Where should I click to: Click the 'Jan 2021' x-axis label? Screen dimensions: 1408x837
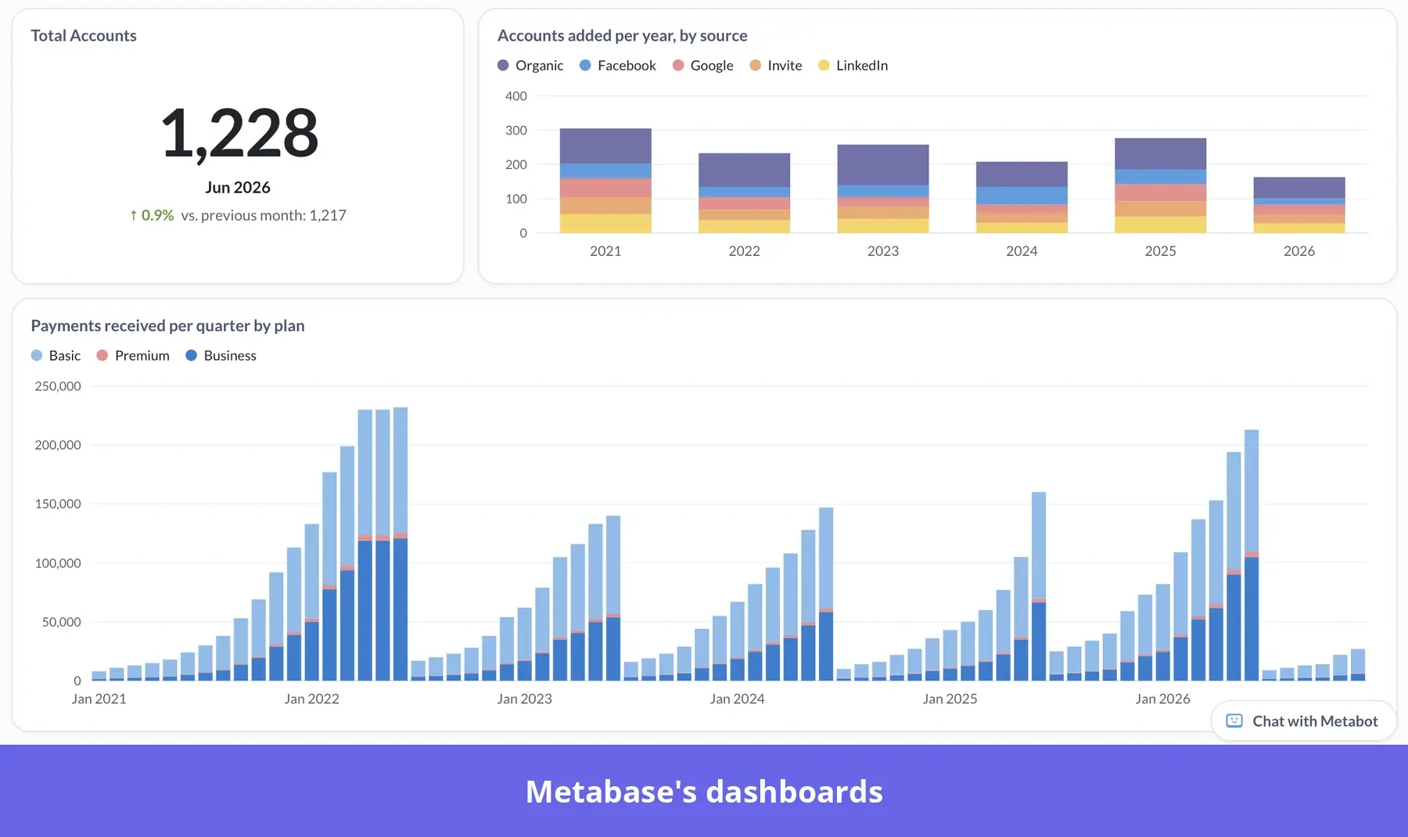tap(99, 699)
